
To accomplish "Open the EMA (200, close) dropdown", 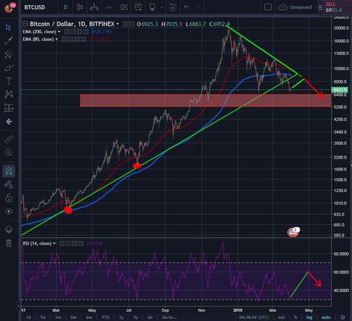I will [59, 31].
